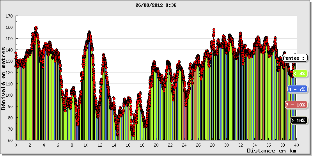Click the chart title '26/08/2012 8:36'
Screen dimensions: 312x156
point(156,5)
